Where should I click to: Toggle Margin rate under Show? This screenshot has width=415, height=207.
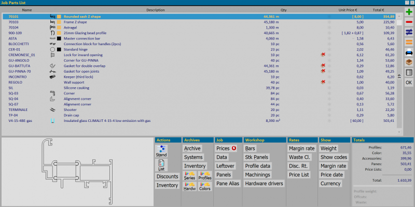point(333,166)
